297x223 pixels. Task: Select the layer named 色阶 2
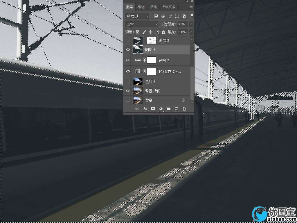click(x=164, y=60)
